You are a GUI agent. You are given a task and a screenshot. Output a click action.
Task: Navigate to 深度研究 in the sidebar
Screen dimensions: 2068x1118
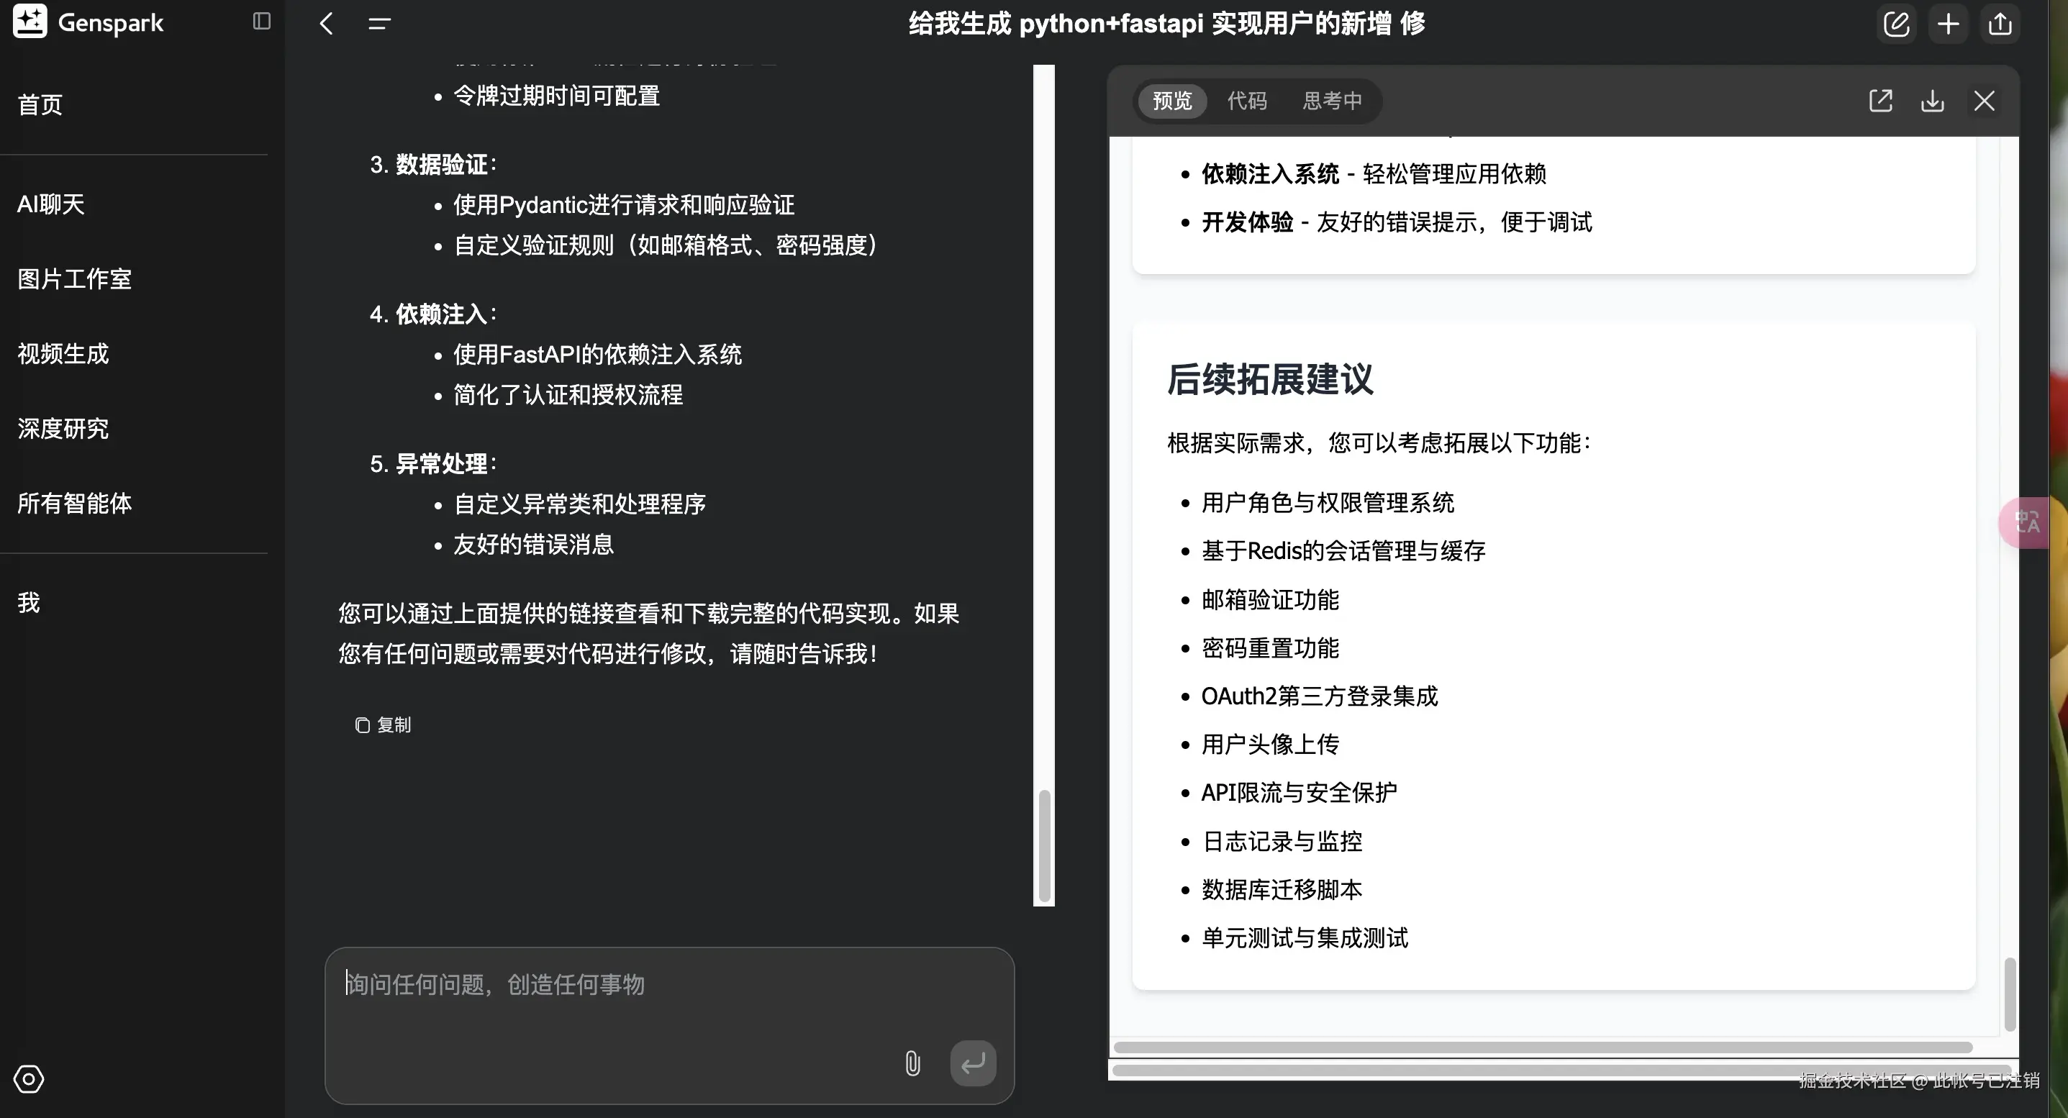point(63,430)
